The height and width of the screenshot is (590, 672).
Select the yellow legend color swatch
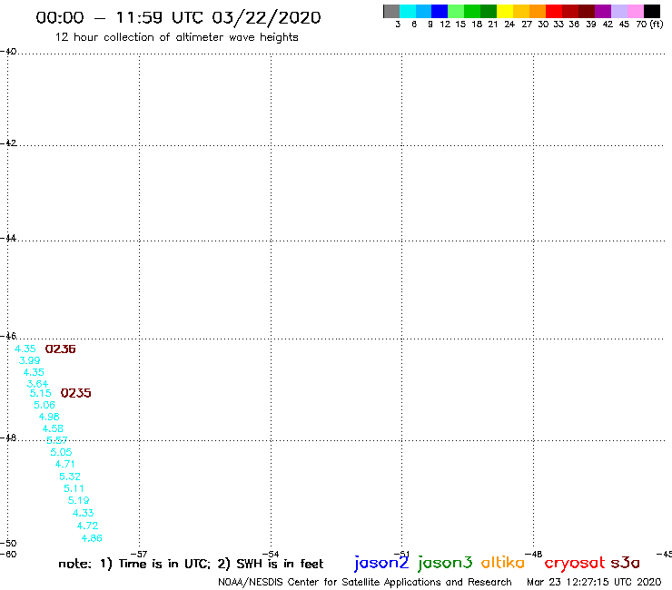pyautogui.click(x=505, y=11)
